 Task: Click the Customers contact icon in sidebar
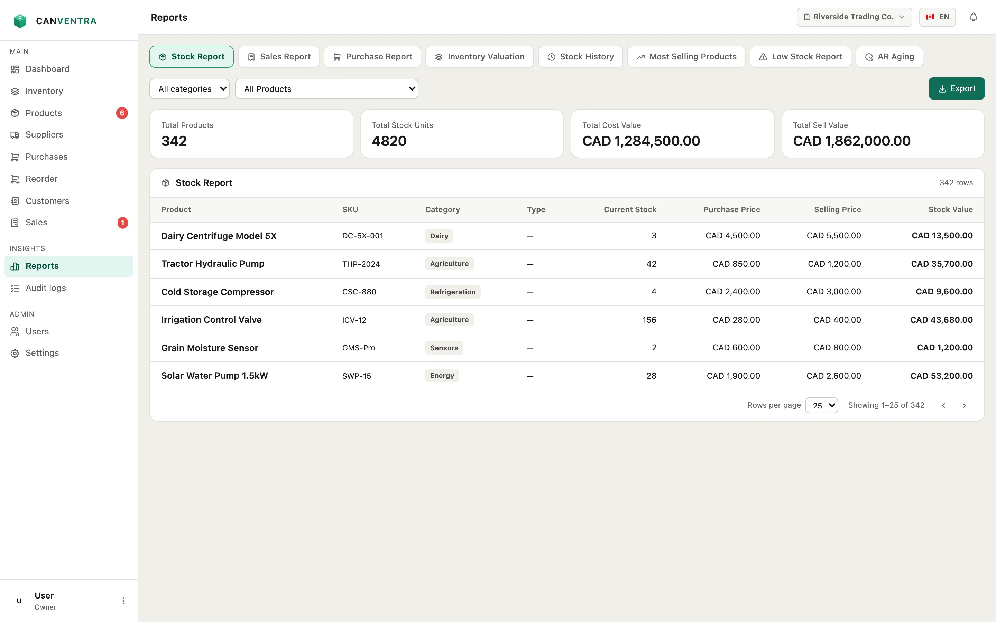click(15, 201)
